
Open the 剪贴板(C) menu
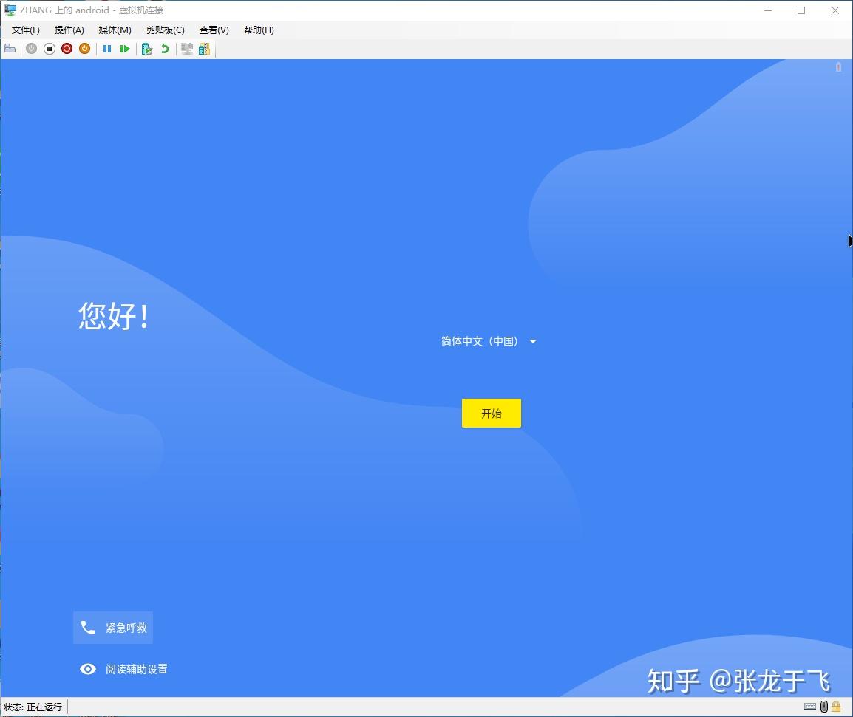point(164,30)
